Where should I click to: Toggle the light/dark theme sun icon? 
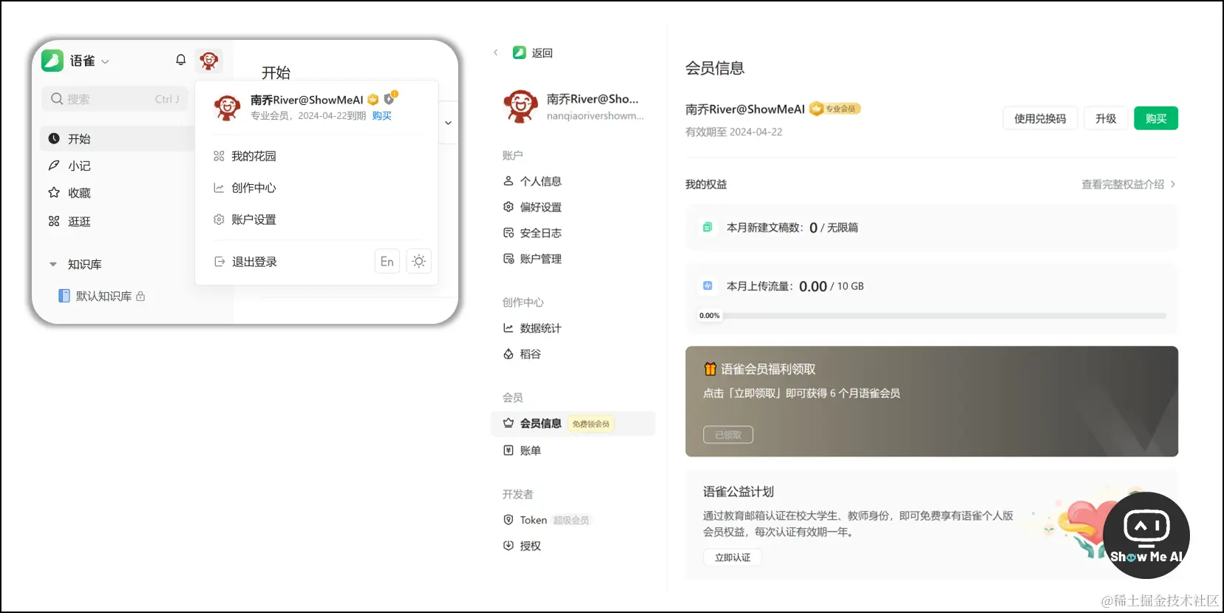419,261
